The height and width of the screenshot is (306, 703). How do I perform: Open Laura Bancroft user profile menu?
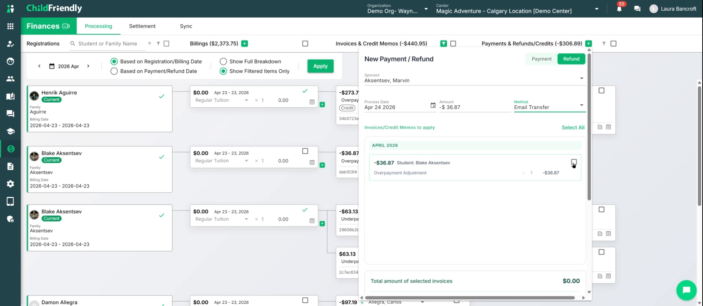673,9
